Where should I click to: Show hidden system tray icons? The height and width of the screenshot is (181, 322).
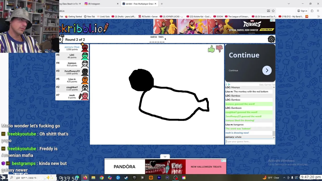pos(284,178)
